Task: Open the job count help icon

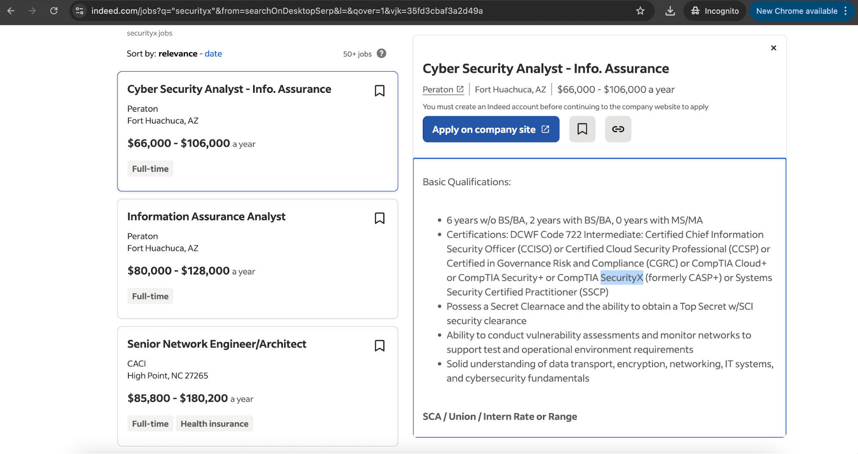Action: pyautogui.click(x=381, y=53)
